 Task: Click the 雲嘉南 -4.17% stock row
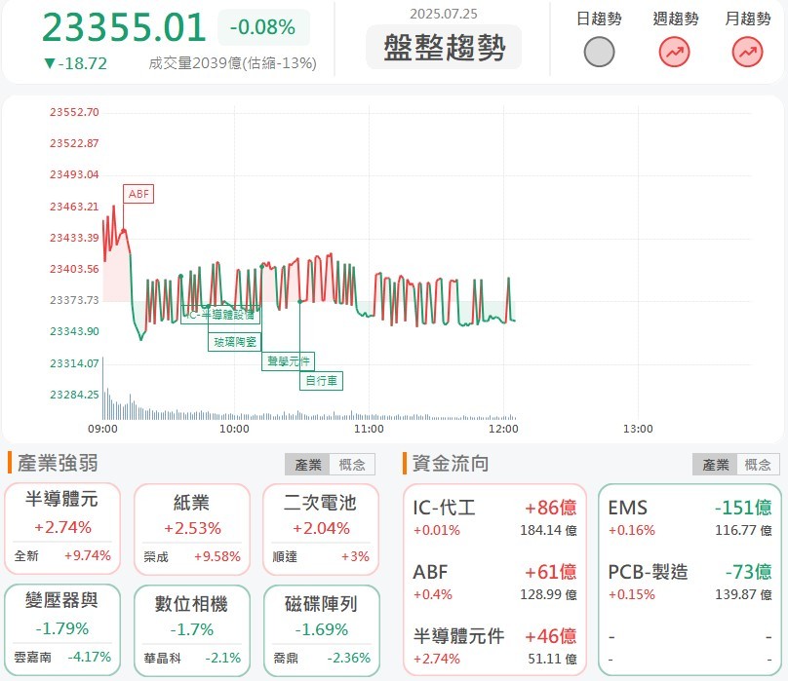pos(62,657)
